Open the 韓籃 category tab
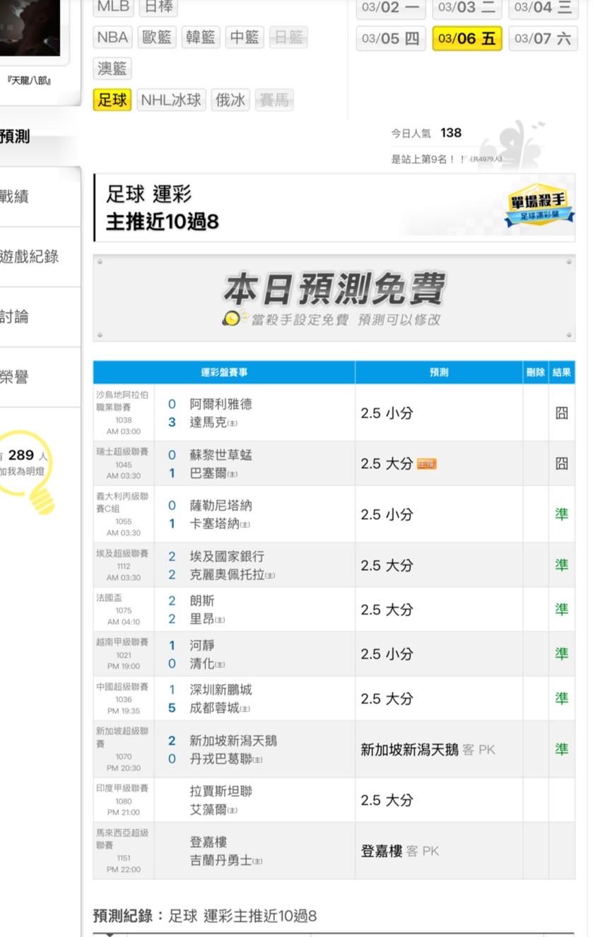 click(201, 37)
